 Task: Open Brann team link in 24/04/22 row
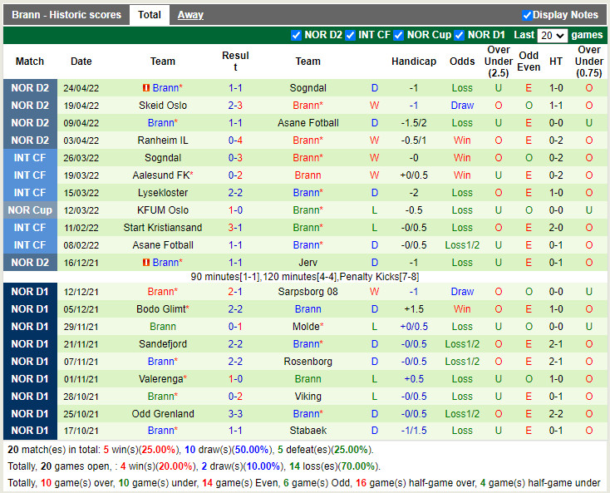(167, 88)
